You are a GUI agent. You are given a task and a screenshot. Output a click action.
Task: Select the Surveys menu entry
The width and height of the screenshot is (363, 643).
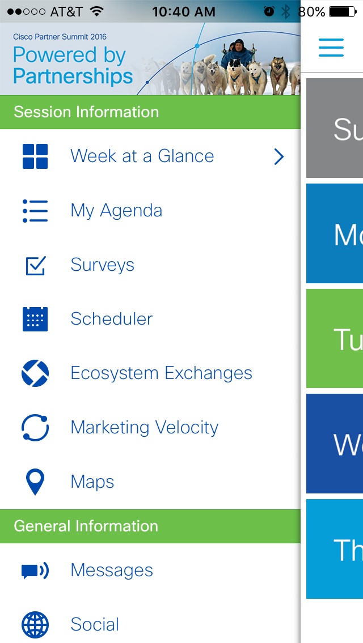point(102,265)
